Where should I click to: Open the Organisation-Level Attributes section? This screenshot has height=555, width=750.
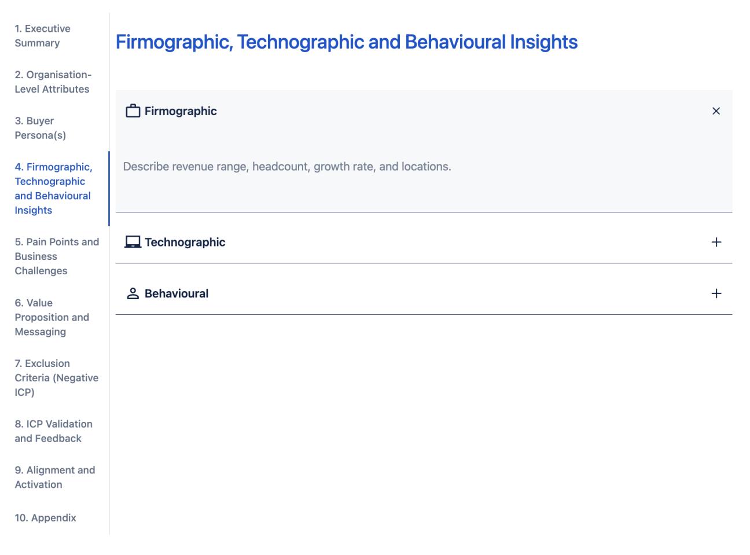(x=52, y=82)
